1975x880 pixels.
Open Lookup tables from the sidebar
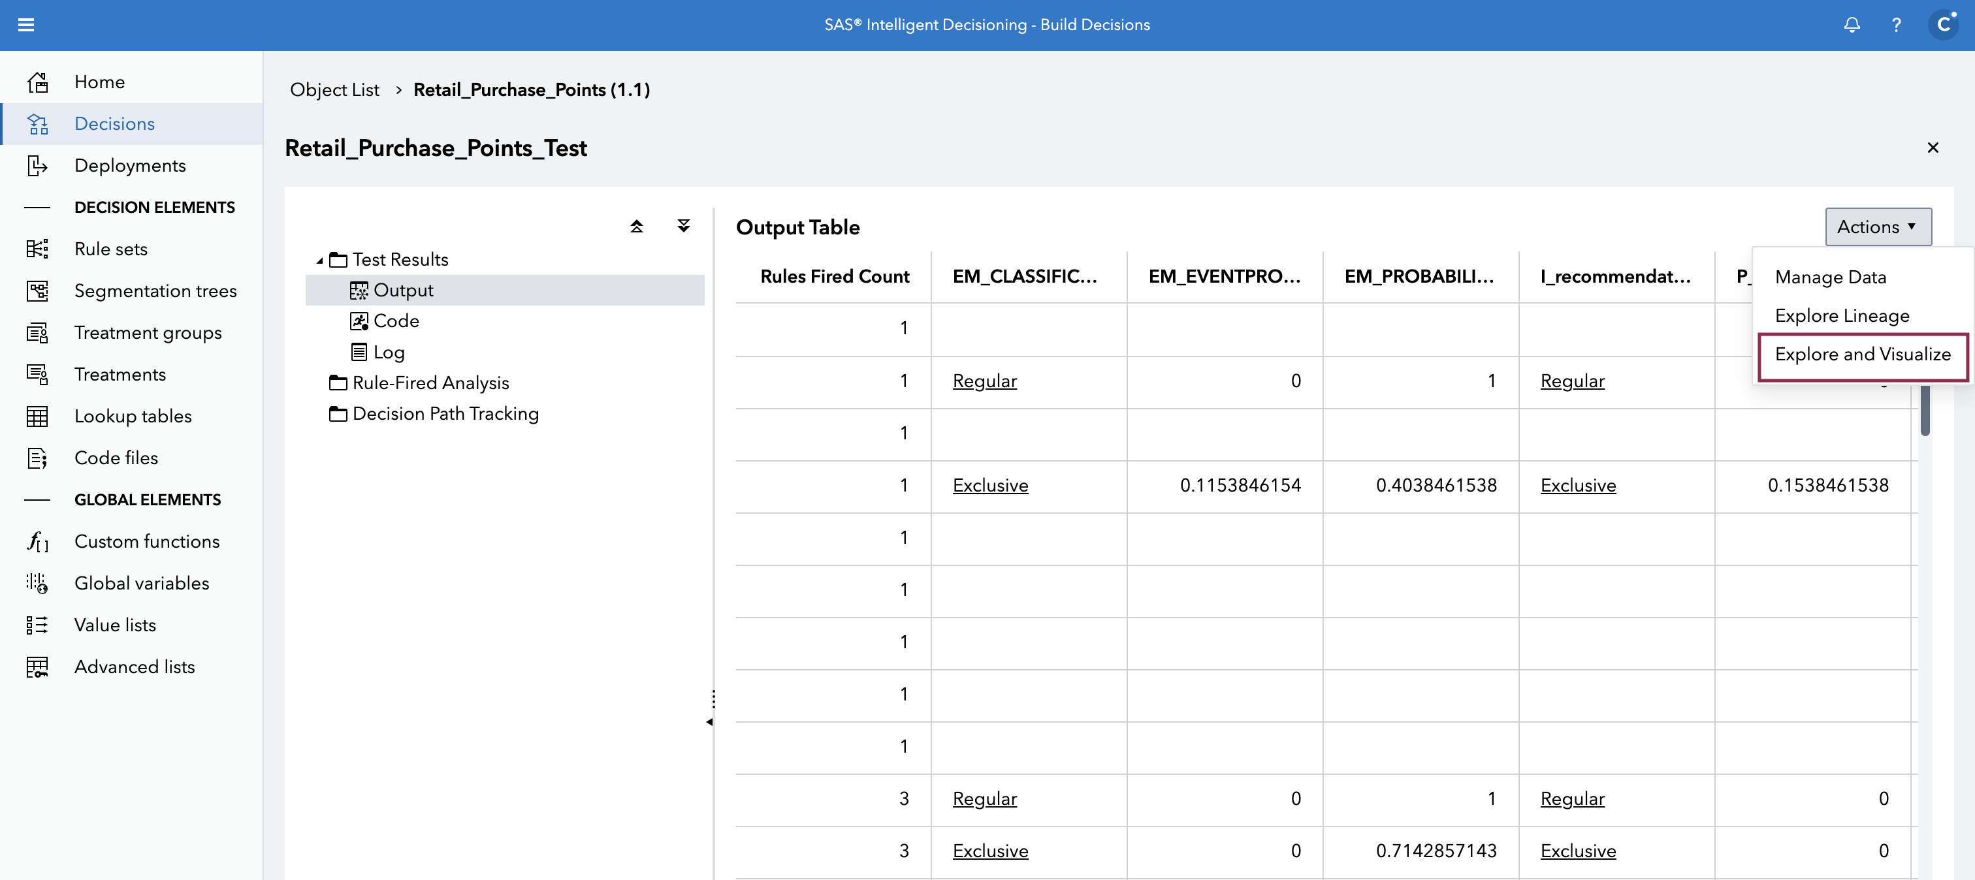(x=133, y=416)
